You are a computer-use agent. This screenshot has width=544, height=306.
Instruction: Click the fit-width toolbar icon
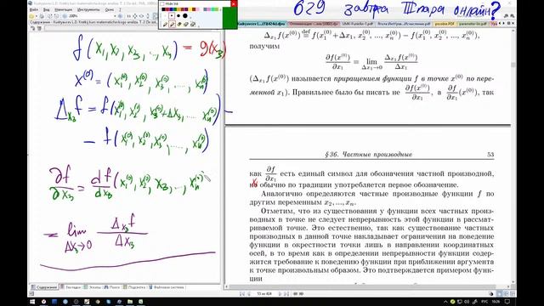point(141,16)
